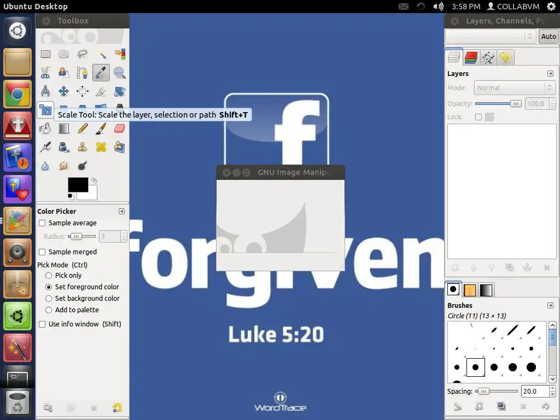Image resolution: width=560 pixels, height=420 pixels.
Task: Reset tool options to defaults button
Action: pos(117,407)
